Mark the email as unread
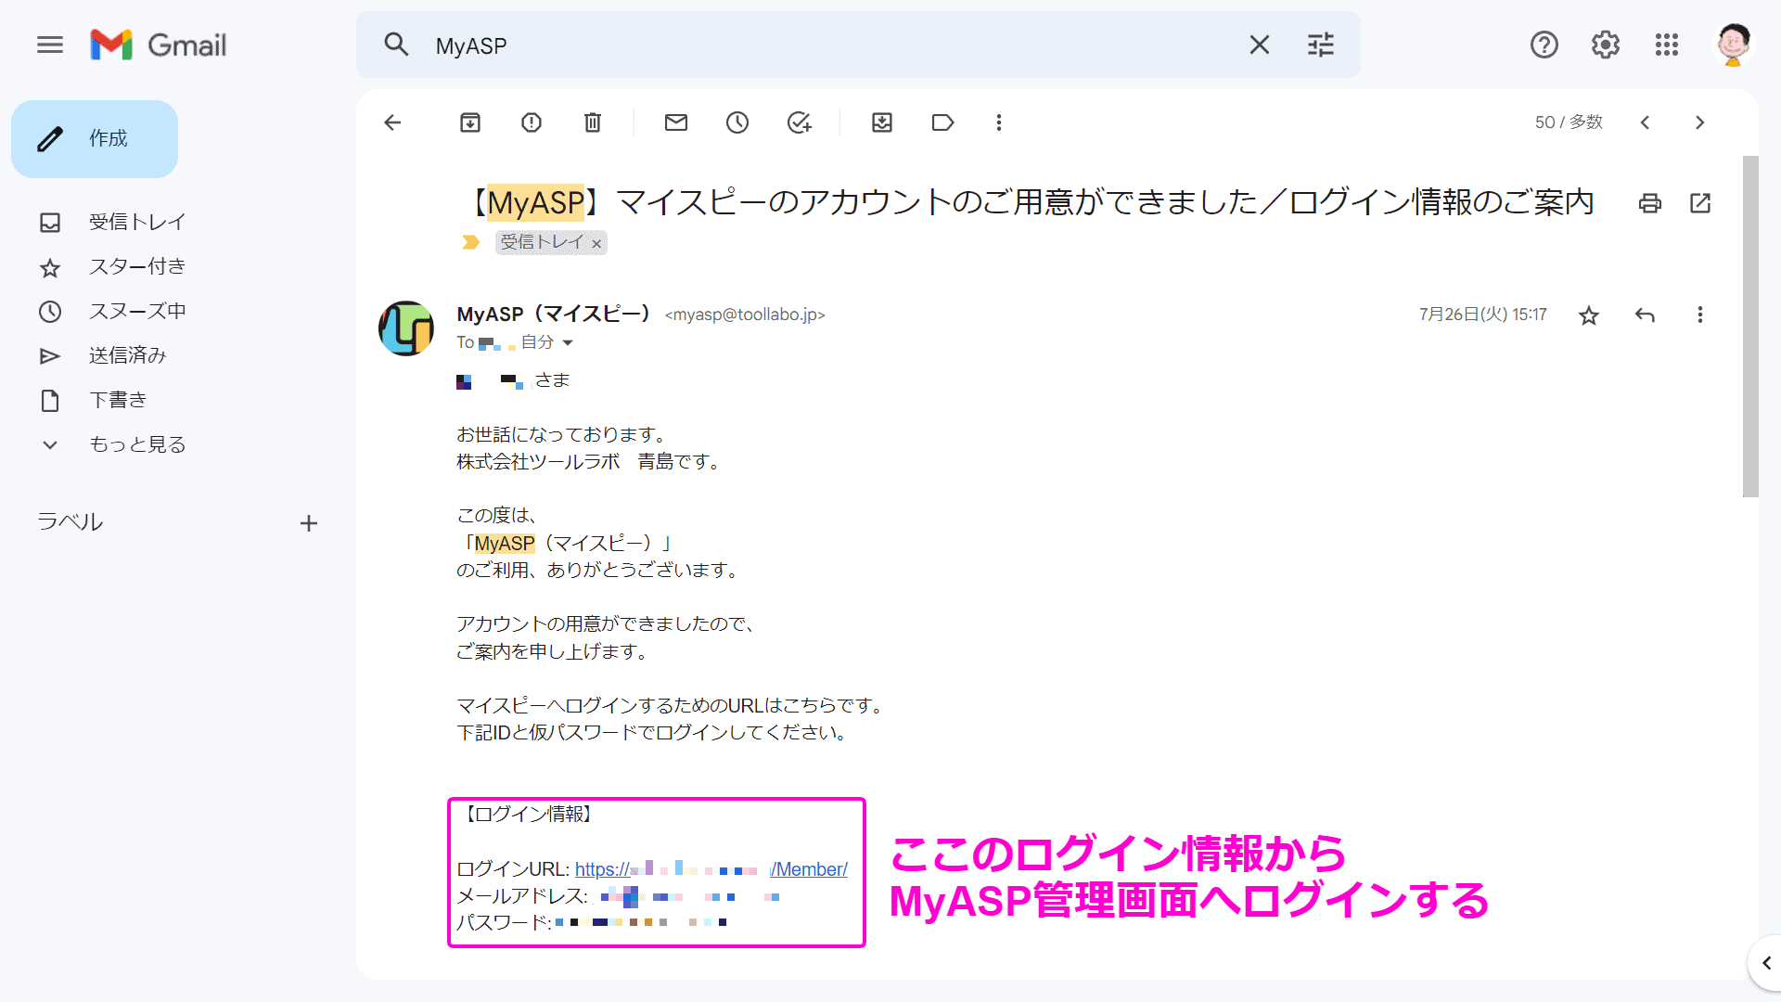 [675, 122]
